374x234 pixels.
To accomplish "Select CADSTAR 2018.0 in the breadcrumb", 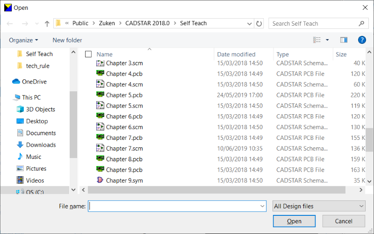I will [x=147, y=23].
